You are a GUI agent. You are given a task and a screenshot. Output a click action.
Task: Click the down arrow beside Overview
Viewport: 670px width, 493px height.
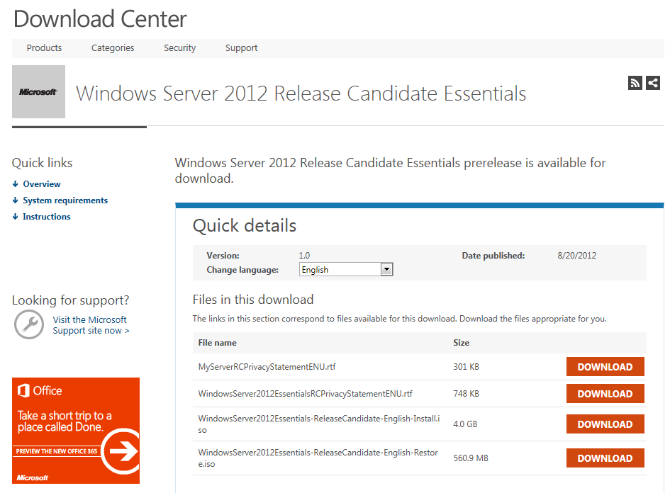pyautogui.click(x=15, y=183)
